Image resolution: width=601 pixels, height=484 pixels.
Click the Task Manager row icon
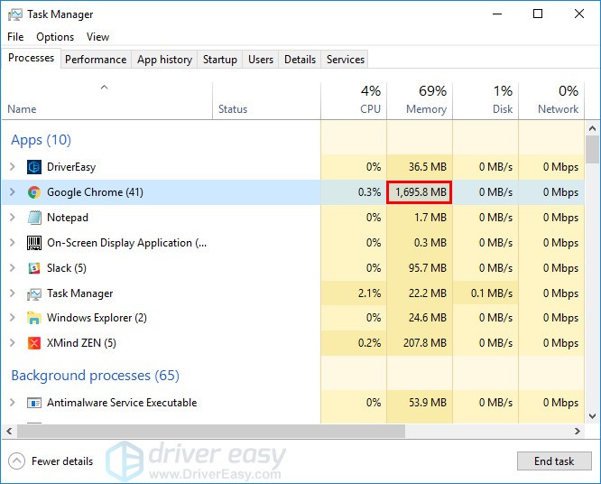(34, 293)
